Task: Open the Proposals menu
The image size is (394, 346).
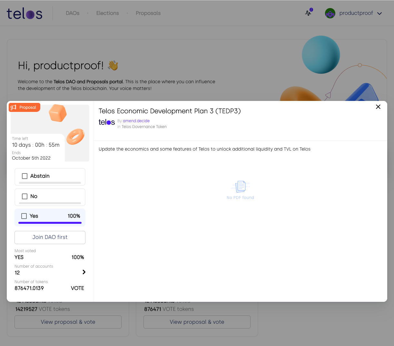Action: [148, 13]
